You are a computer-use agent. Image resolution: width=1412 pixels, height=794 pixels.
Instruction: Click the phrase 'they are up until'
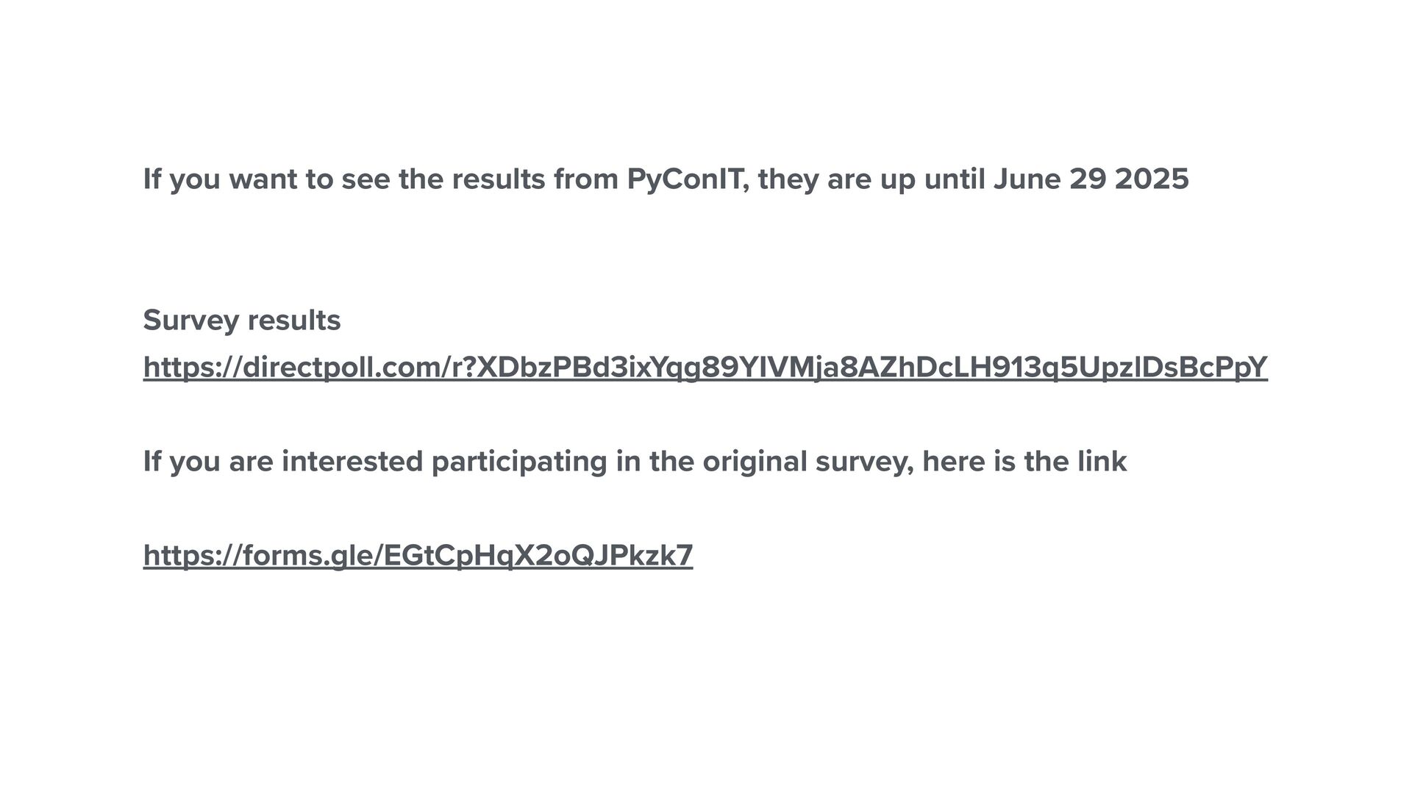coord(871,179)
